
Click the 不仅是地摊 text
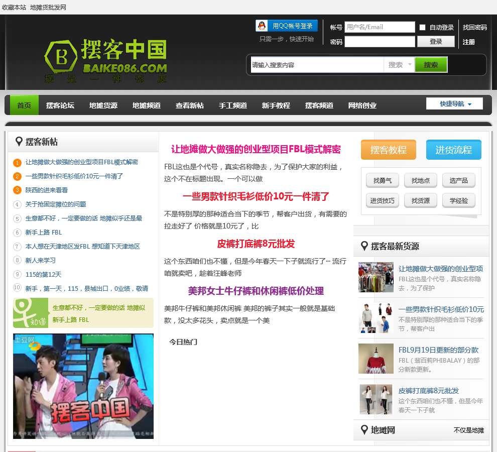[x=468, y=430]
